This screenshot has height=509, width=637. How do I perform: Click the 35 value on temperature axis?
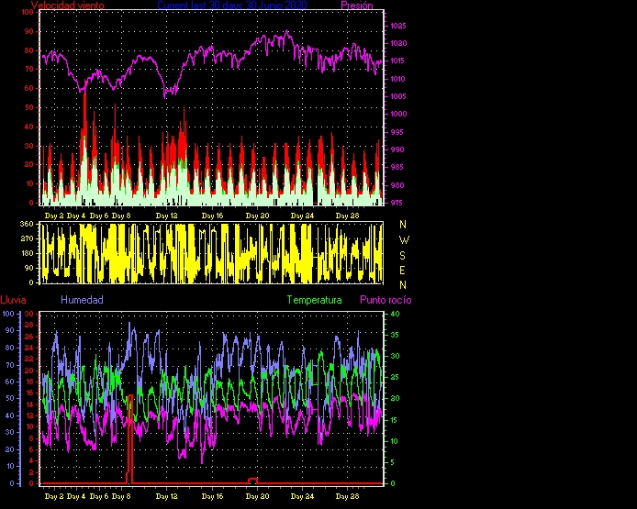[x=395, y=335]
